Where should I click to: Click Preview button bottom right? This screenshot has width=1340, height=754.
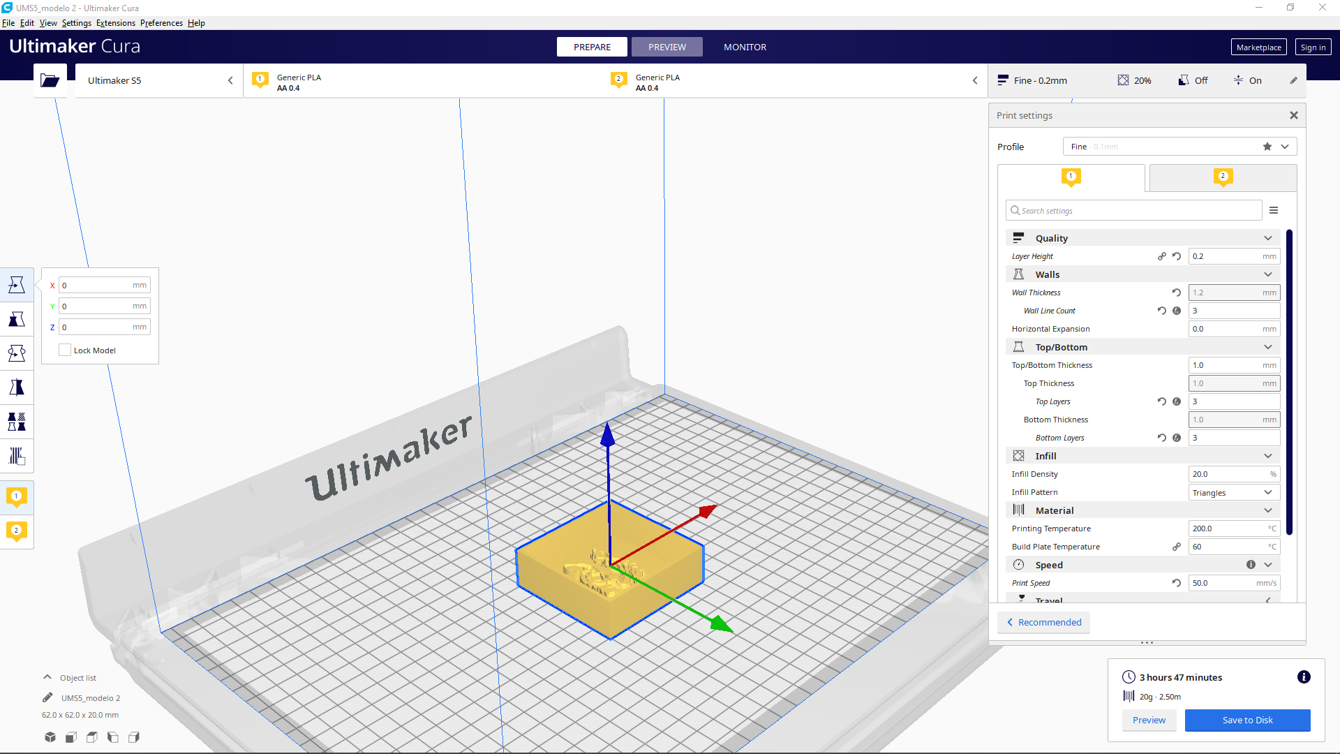click(1149, 719)
